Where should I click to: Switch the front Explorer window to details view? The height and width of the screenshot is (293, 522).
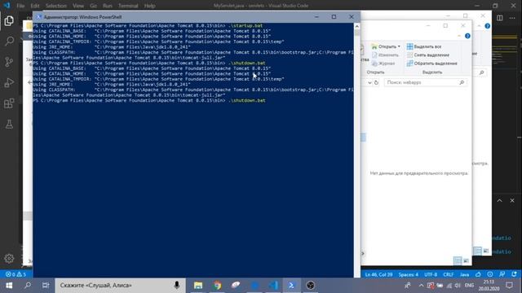(458, 260)
